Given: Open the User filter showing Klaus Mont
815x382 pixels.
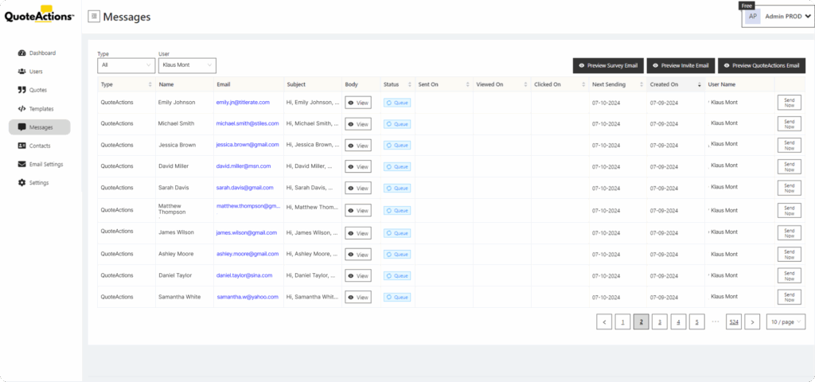Looking at the screenshot, I should [x=187, y=65].
